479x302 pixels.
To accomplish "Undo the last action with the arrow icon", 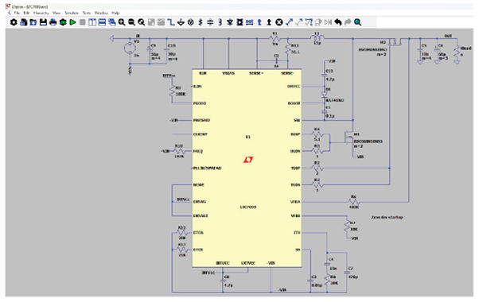I will tap(338, 22).
